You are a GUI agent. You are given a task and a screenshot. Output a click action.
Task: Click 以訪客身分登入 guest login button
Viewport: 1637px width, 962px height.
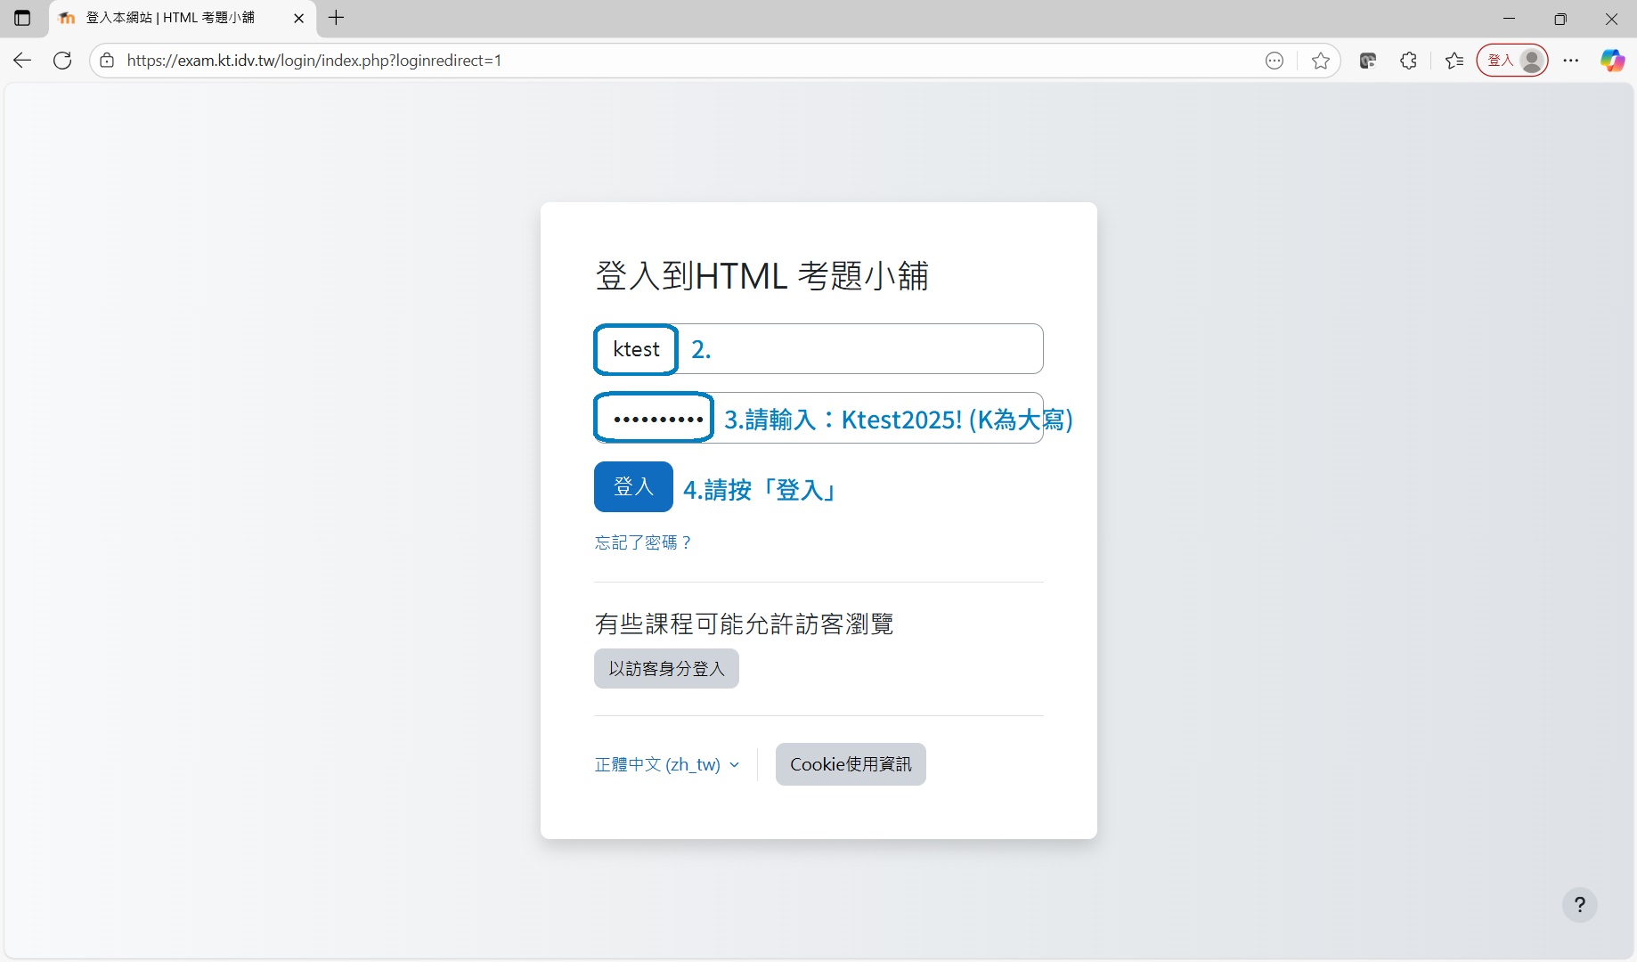point(666,669)
